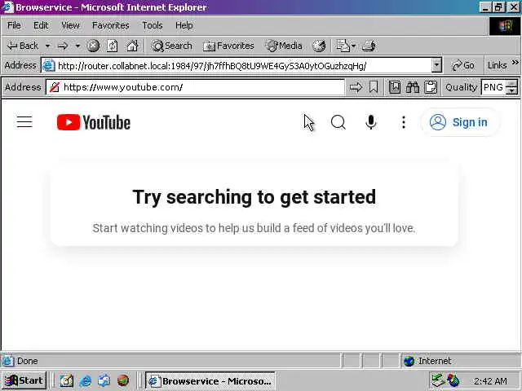This screenshot has width=522, height=391.
Task: Click the Browservice find binoculars icon
Action: point(413,87)
